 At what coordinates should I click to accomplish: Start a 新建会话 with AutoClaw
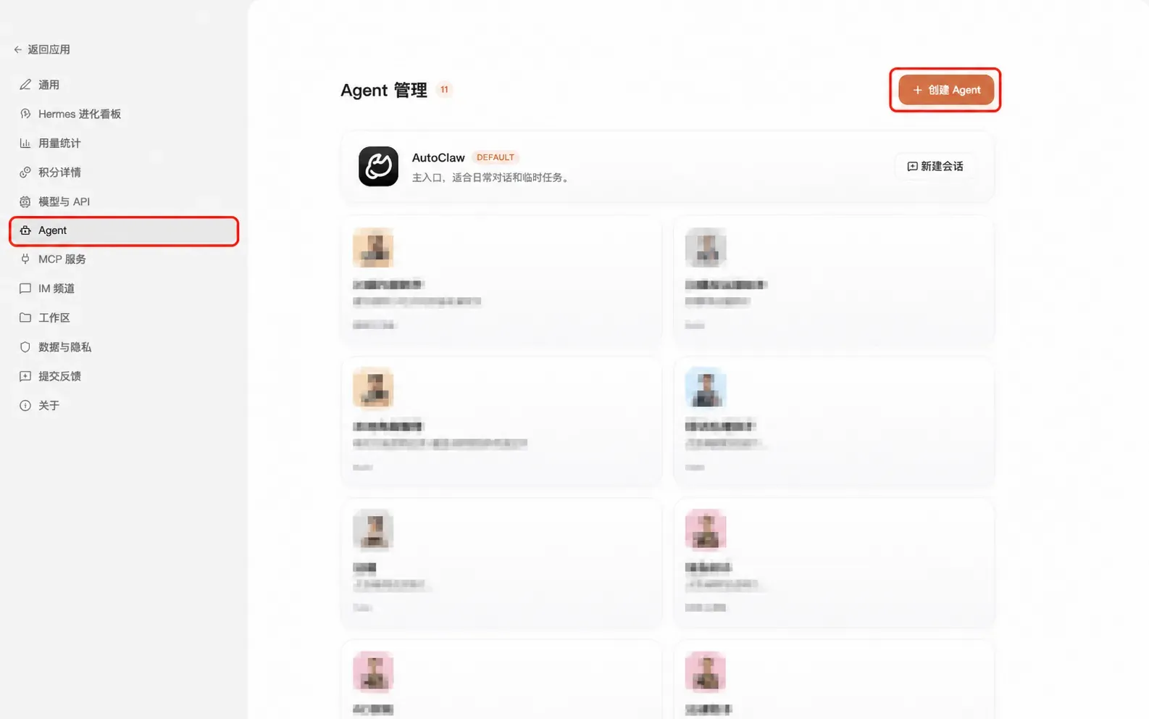coord(935,166)
